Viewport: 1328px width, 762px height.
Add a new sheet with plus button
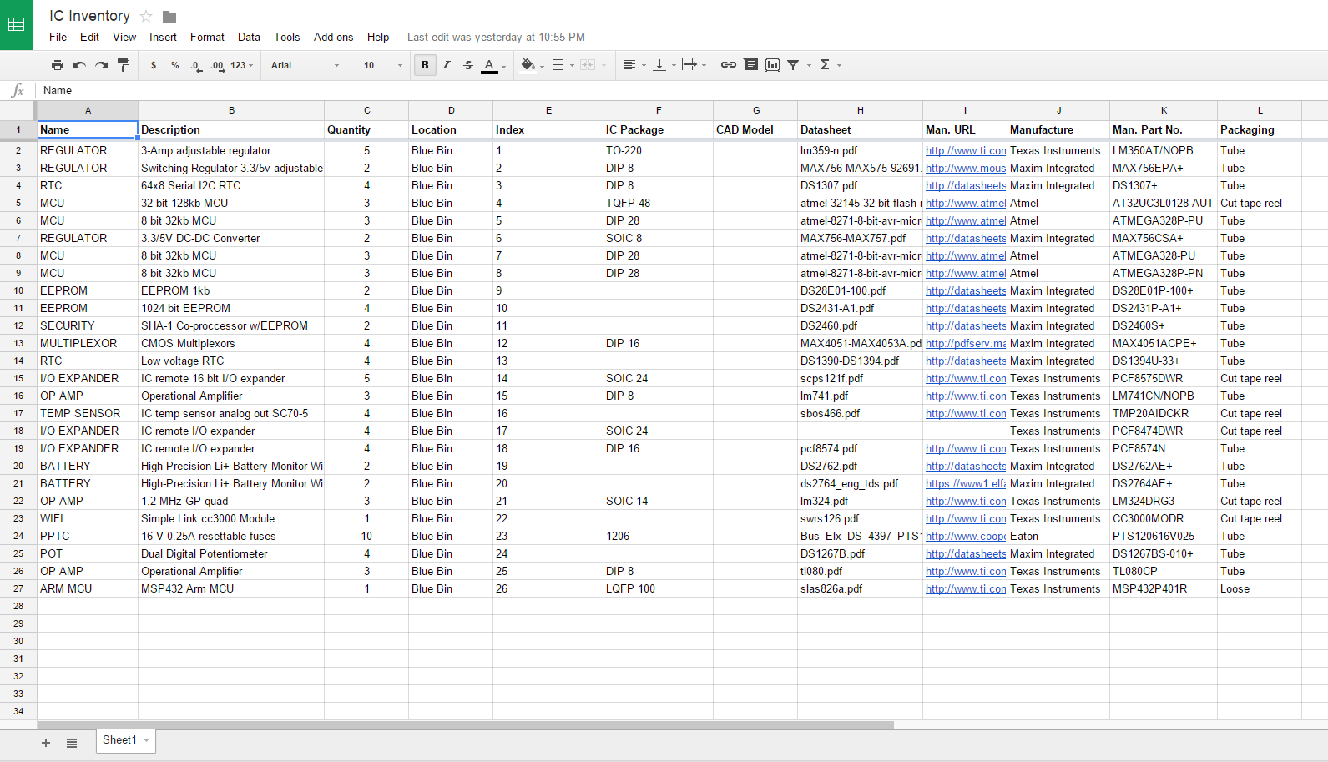tap(46, 743)
